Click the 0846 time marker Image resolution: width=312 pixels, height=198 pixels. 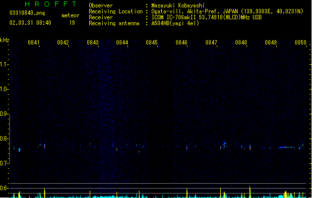click(182, 43)
